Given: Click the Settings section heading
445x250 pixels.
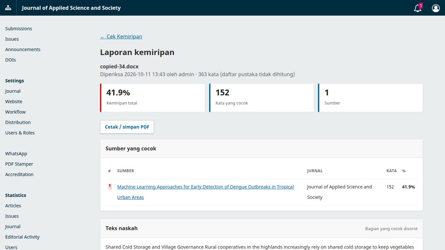Looking at the screenshot, I should click(14, 81).
